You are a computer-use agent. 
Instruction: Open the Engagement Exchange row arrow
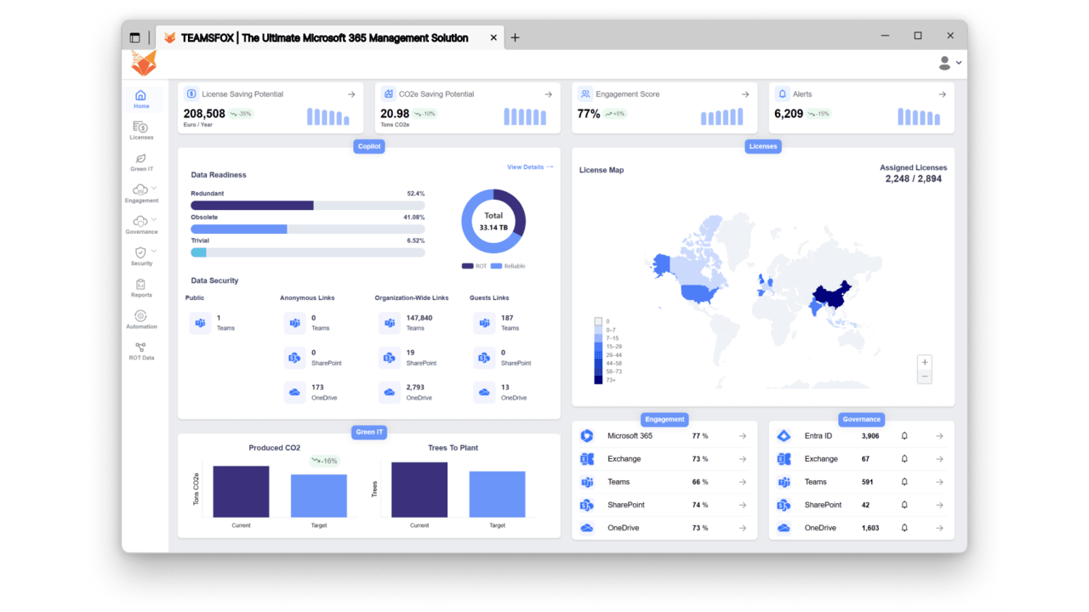tap(743, 459)
